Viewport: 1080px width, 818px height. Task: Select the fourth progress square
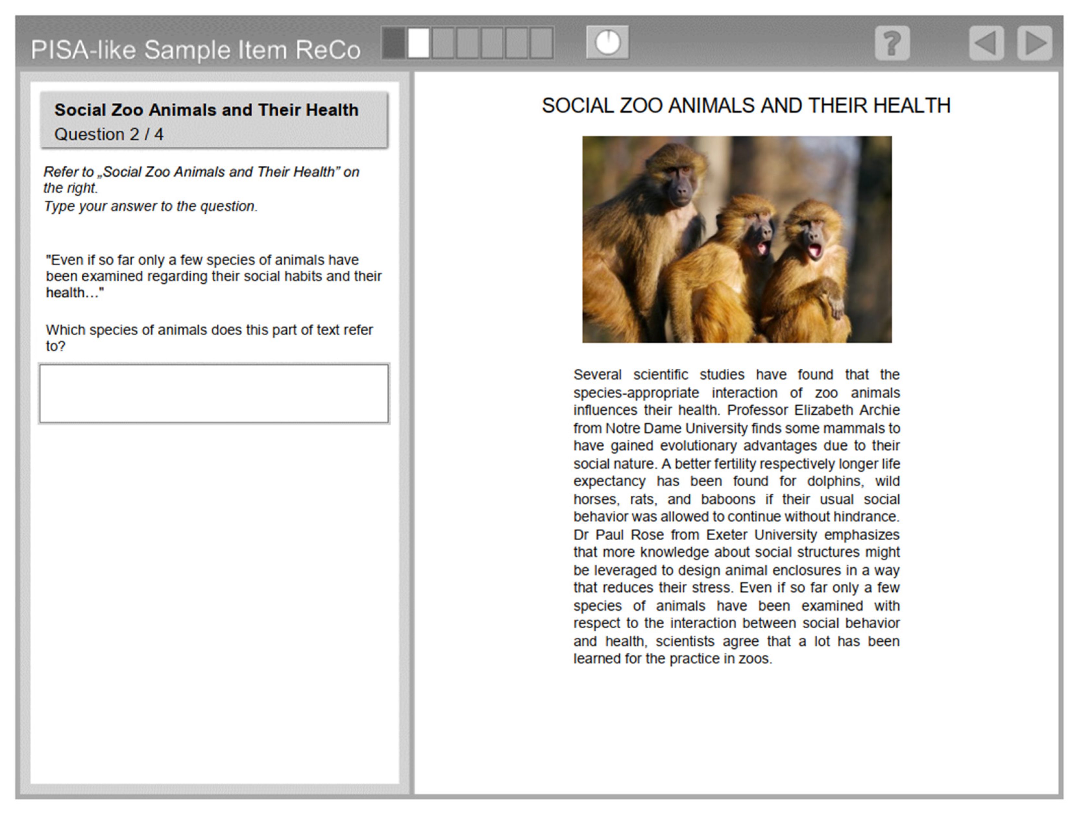[x=467, y=43]
